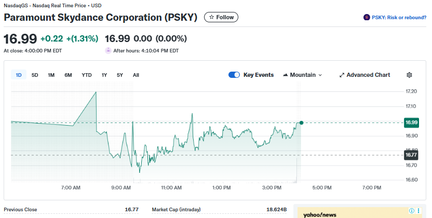Open the ad options three-dot menu

419,211
